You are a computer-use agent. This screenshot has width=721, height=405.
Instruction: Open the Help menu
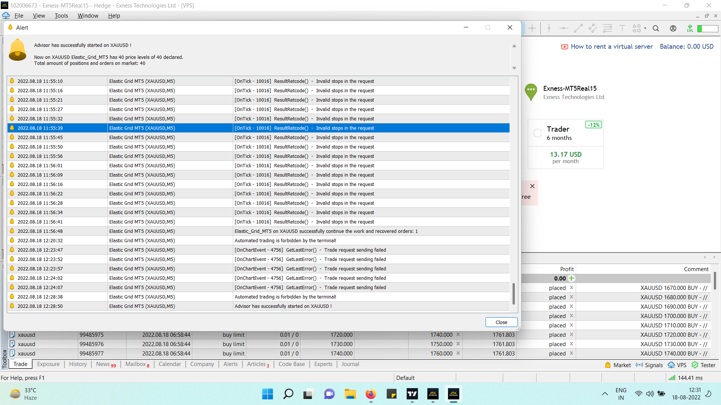coord(114,16)
